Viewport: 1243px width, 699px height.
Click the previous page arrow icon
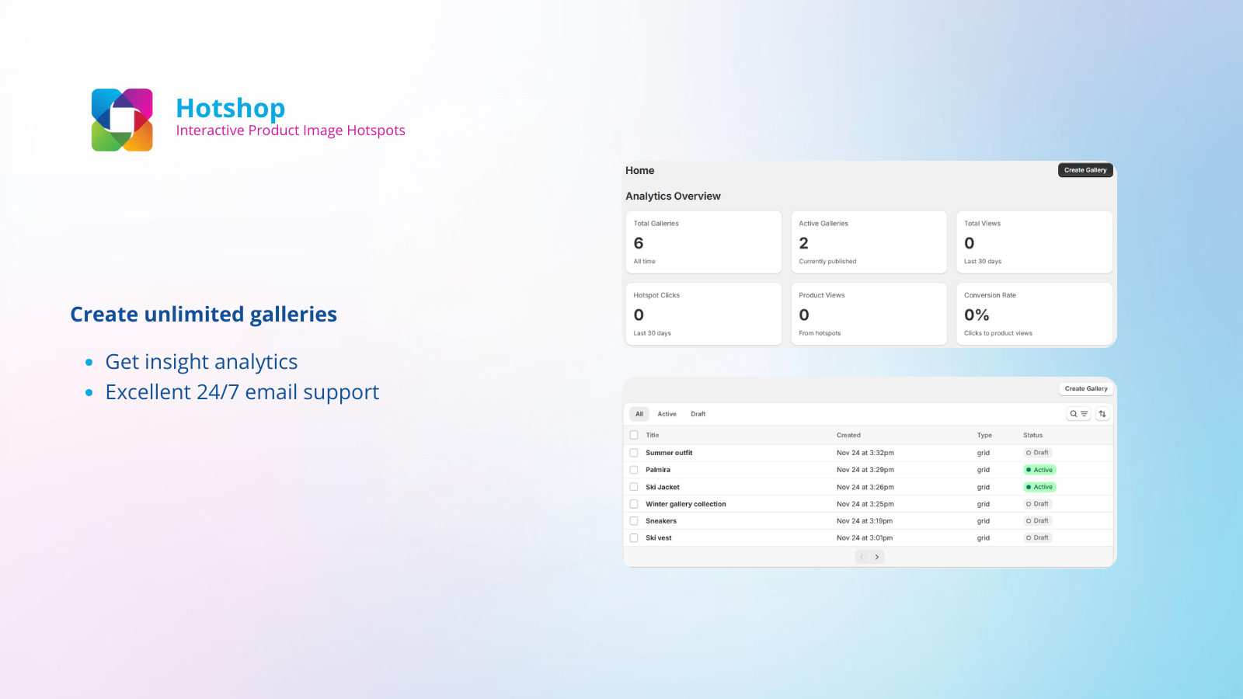pyautogui.click(x=862, y=556)
